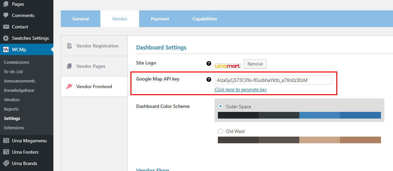Remove the site logo
This screenshot has width=393, height=171.
point(255,64)
